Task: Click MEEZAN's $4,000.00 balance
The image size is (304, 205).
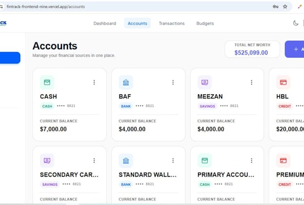Action: coord(211,129)
